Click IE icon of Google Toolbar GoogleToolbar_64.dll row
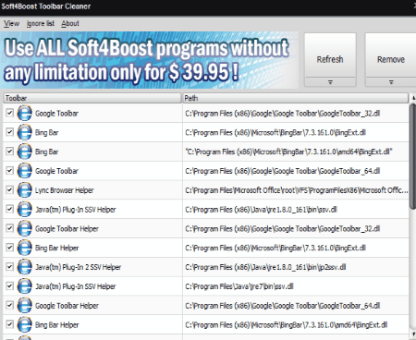 point(24,171)
